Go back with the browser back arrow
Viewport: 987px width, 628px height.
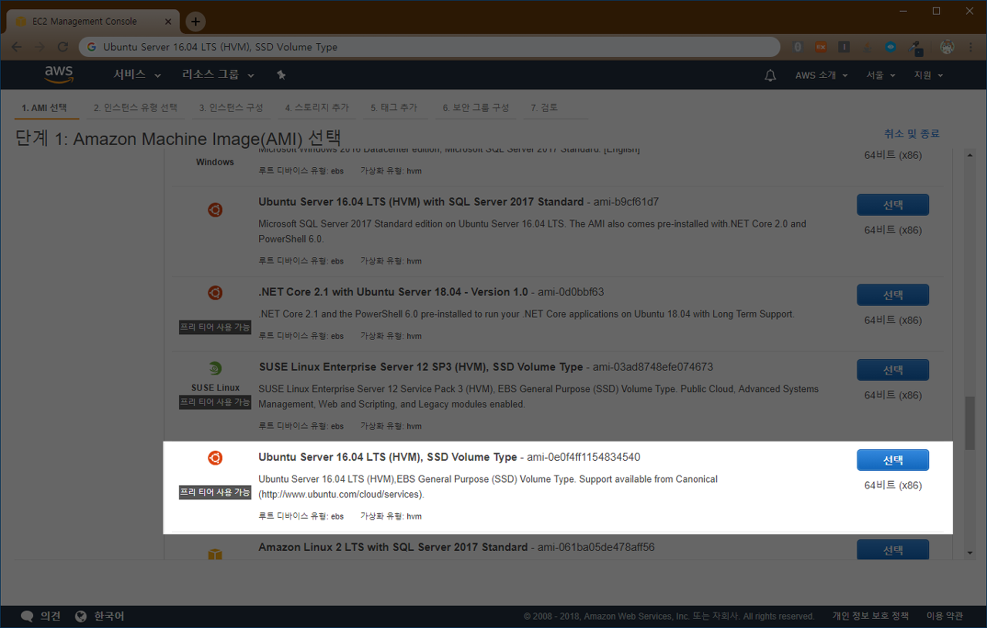[x=17, y=47]
